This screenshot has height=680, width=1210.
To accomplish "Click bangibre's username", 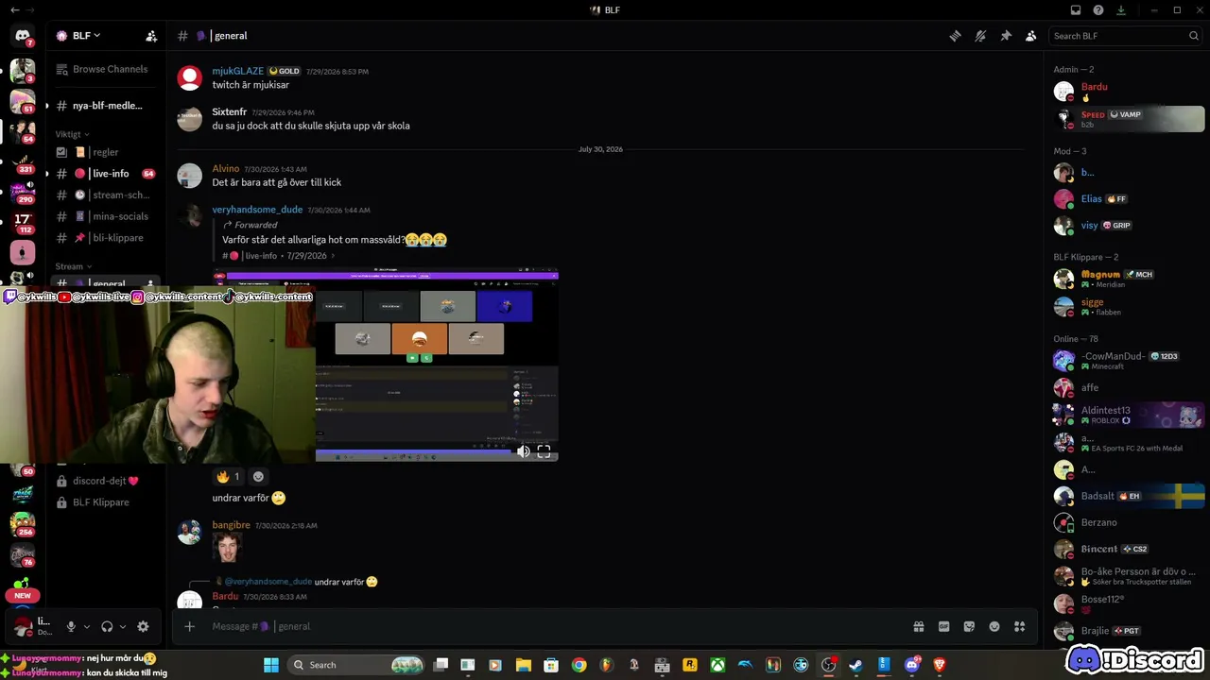I will (x=232, y=525).
